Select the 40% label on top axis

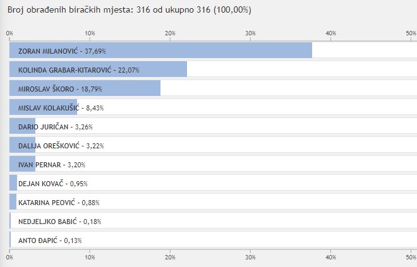(x=330, y=33)
